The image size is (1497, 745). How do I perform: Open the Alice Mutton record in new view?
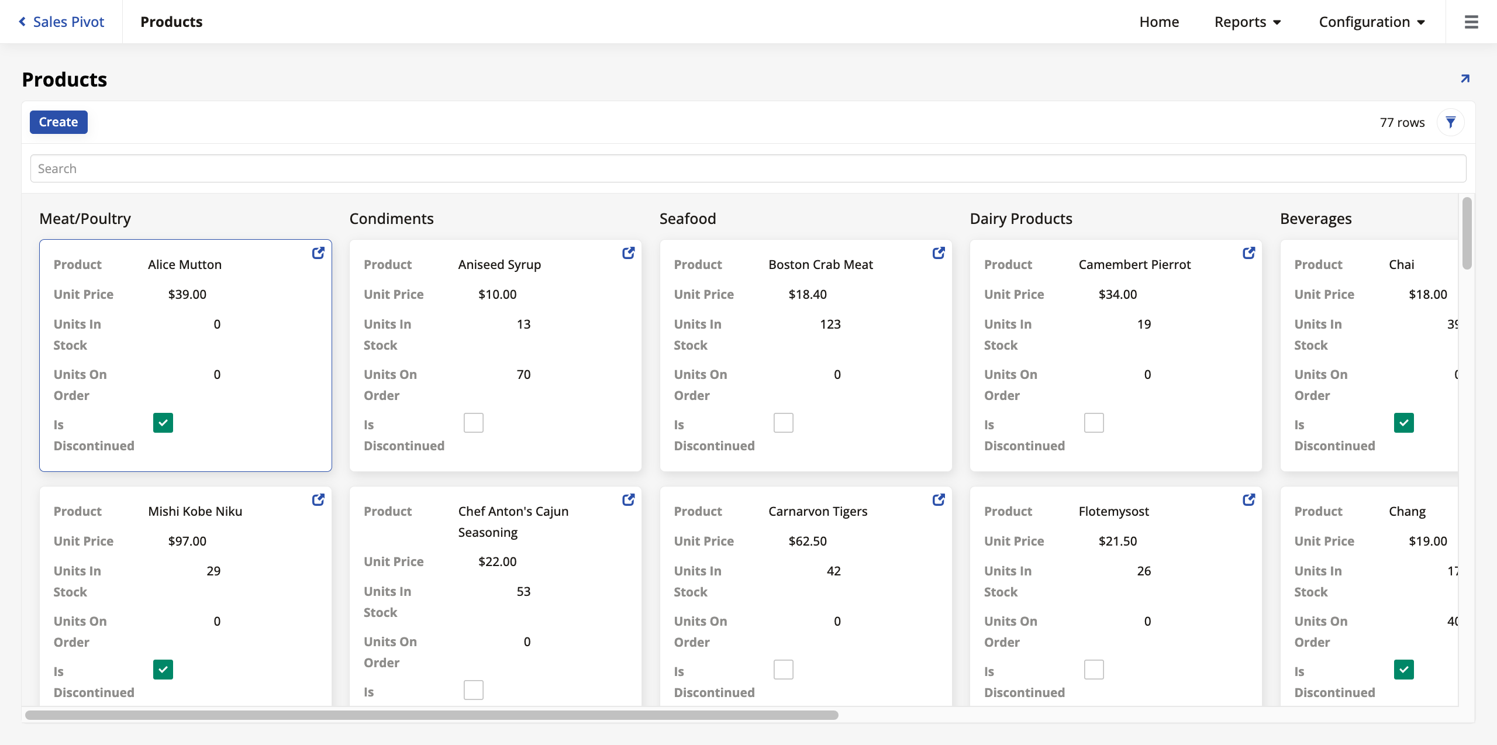tap(319, 253)
